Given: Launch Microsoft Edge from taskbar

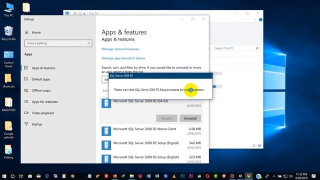Looking at the screenshot, I should point(47,176).
